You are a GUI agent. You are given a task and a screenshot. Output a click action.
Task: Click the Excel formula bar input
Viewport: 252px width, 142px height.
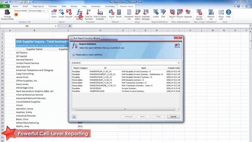(160, 26)
